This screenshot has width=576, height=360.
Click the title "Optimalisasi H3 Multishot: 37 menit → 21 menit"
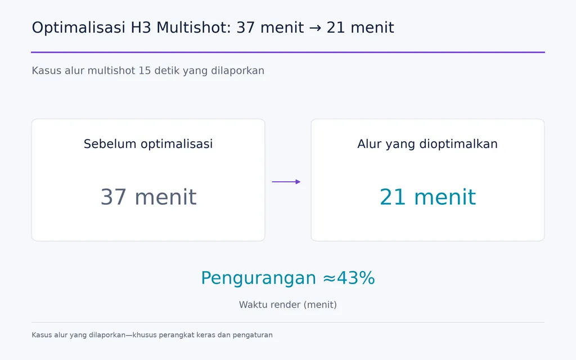coord(213,28)
